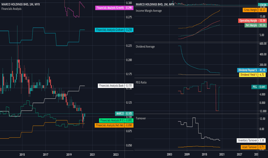Click the MARCO 0.105 price label
The height and width of the screenshot is (158, 268).
coord(124,113)
